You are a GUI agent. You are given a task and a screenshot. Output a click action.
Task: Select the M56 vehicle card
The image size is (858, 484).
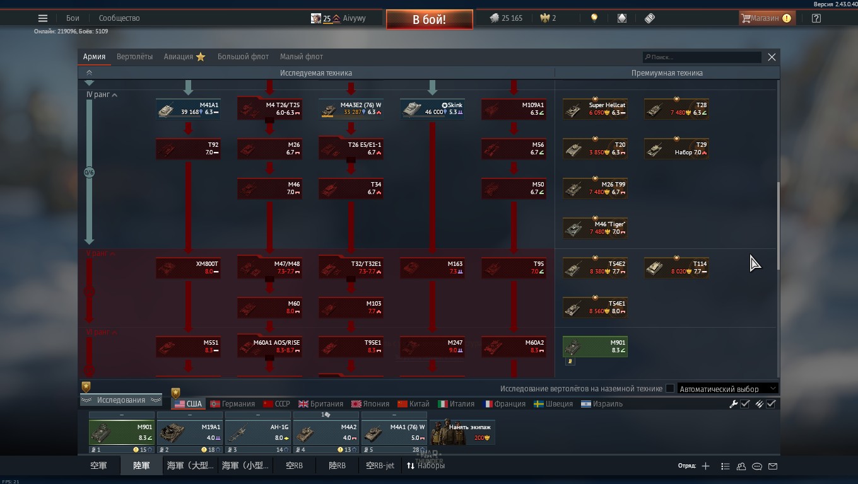(x=514, y=149)
